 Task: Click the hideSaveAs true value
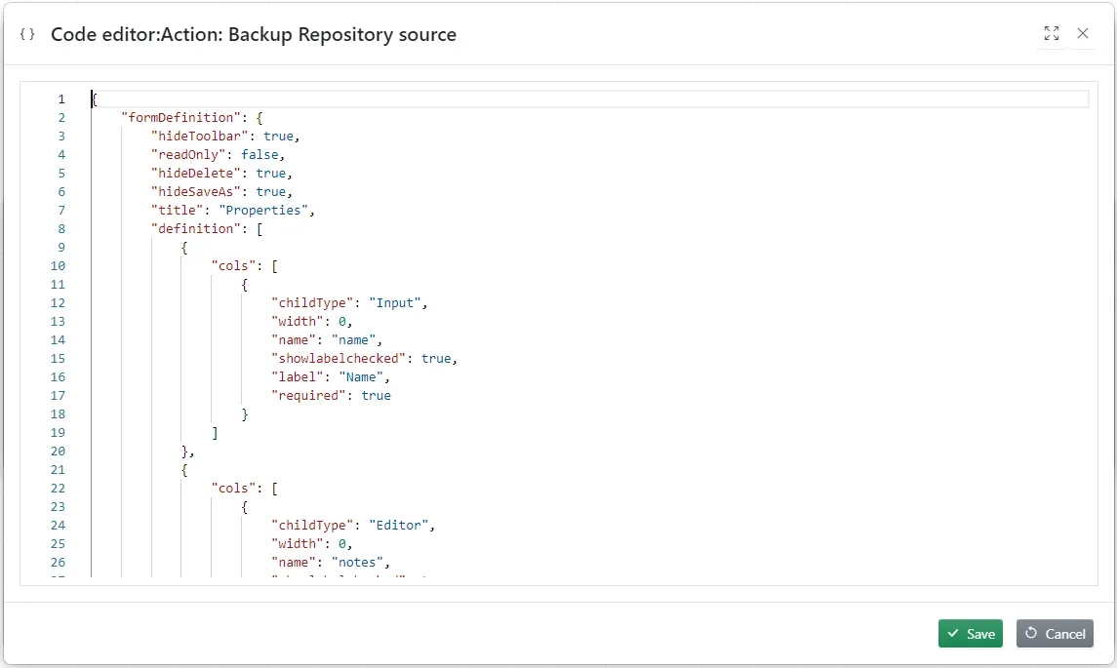271,191
